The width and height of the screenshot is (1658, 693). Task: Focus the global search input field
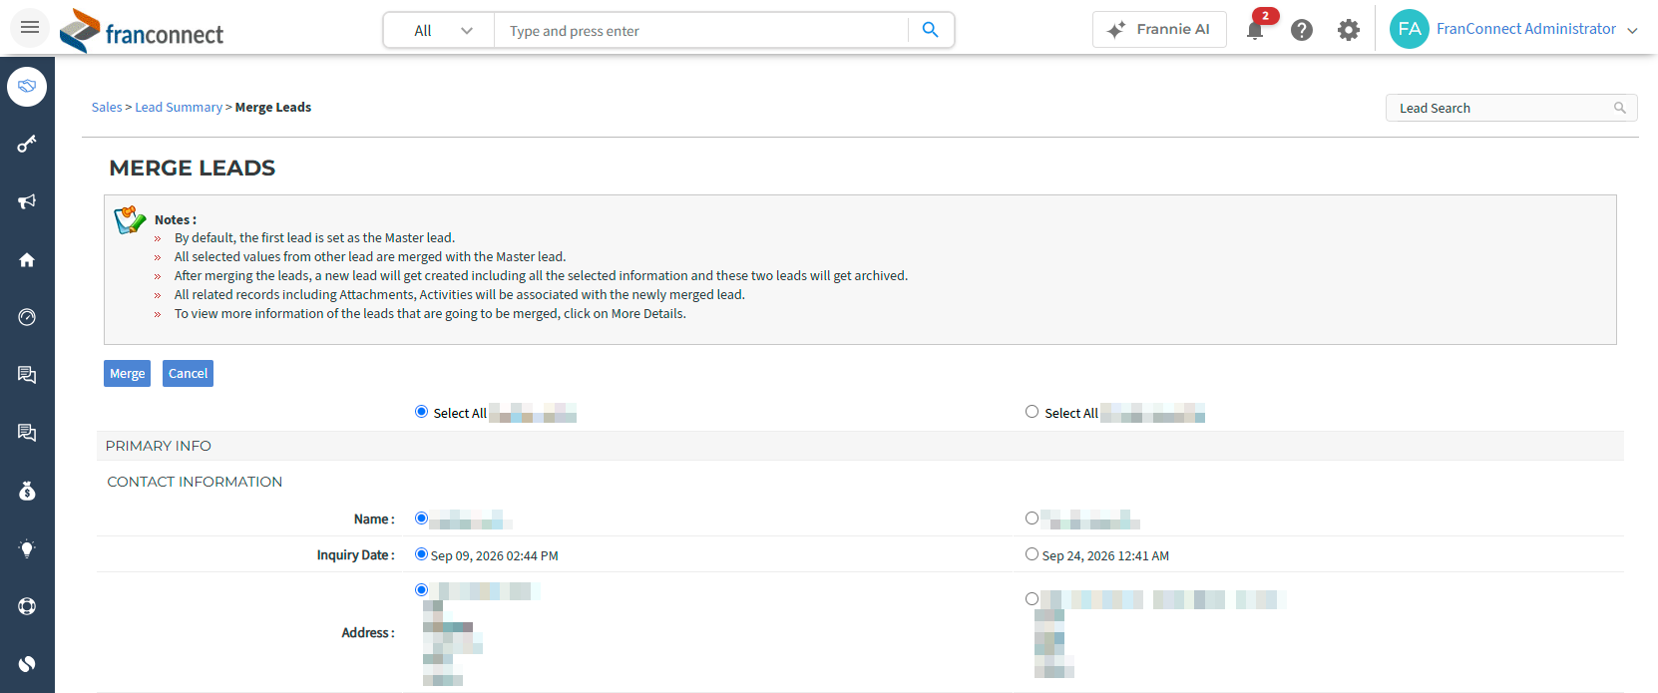pos(701,31)
